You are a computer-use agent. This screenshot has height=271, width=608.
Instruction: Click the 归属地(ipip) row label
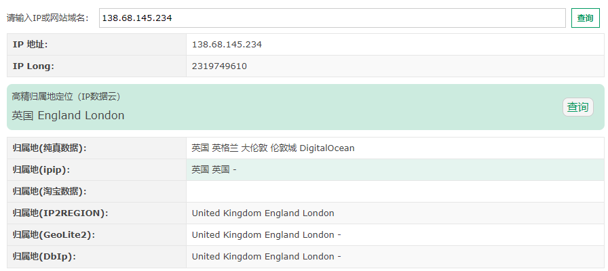pyautogui.click(x=41, y=169)
